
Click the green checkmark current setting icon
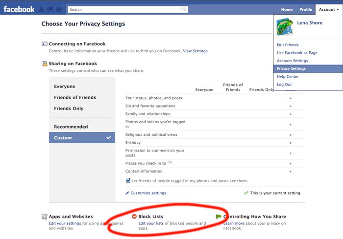tap(246, 193)
